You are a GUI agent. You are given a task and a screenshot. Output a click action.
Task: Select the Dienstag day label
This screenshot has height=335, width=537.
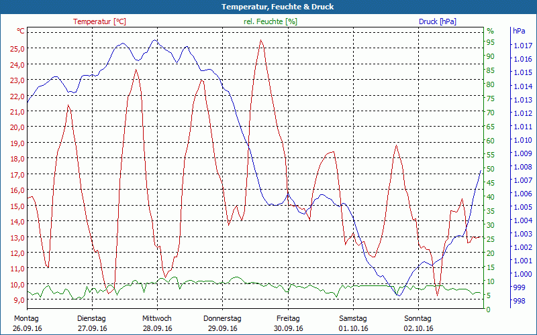91,318
